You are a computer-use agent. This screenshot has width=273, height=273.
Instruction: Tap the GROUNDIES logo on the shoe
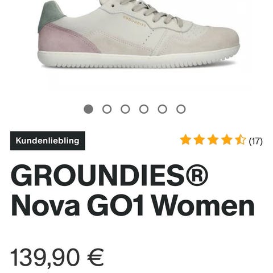pos(135,21)
